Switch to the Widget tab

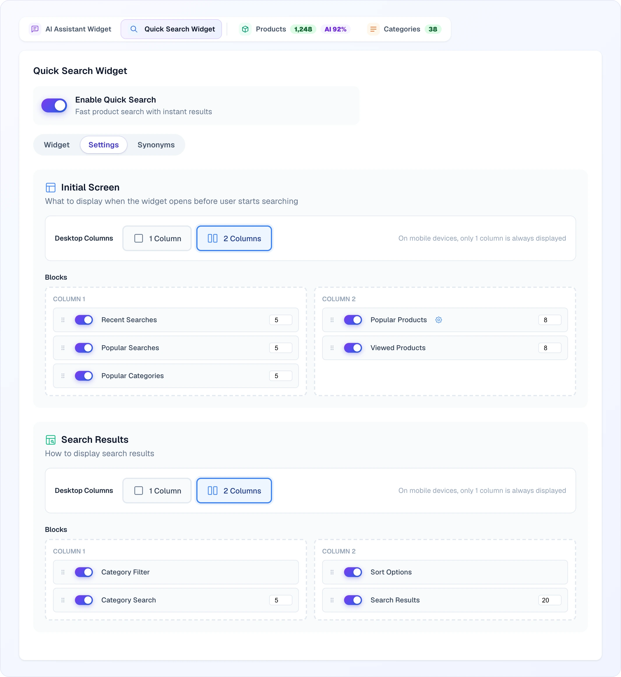coord(57,145)
